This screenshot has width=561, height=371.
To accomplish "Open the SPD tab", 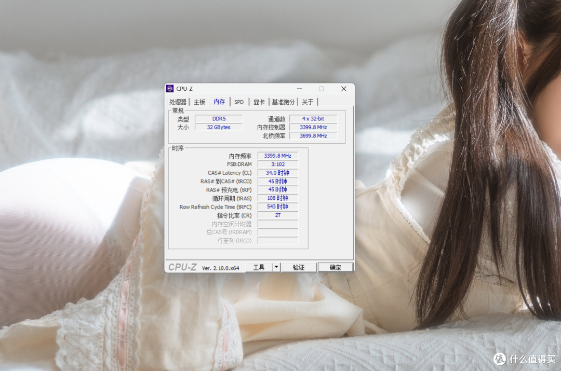I will point(239,102).
